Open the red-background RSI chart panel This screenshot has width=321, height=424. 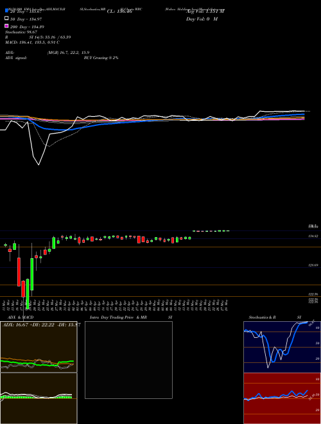point(282,398)
